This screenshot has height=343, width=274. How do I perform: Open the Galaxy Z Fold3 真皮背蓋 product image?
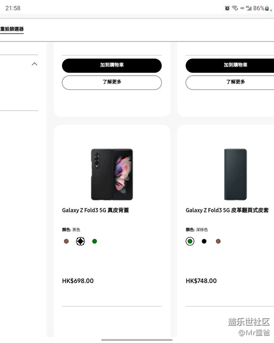pos(112,174)
